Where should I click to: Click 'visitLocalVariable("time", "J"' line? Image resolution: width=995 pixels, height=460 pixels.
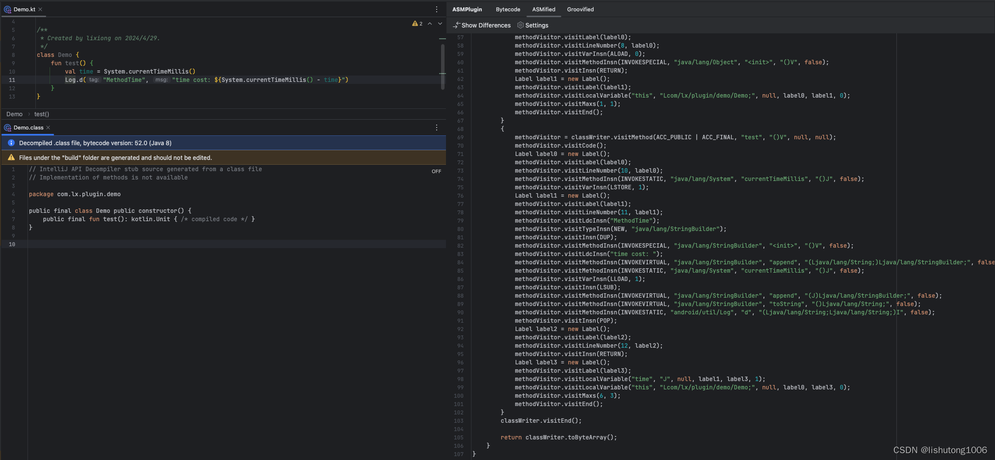(640, 379)
